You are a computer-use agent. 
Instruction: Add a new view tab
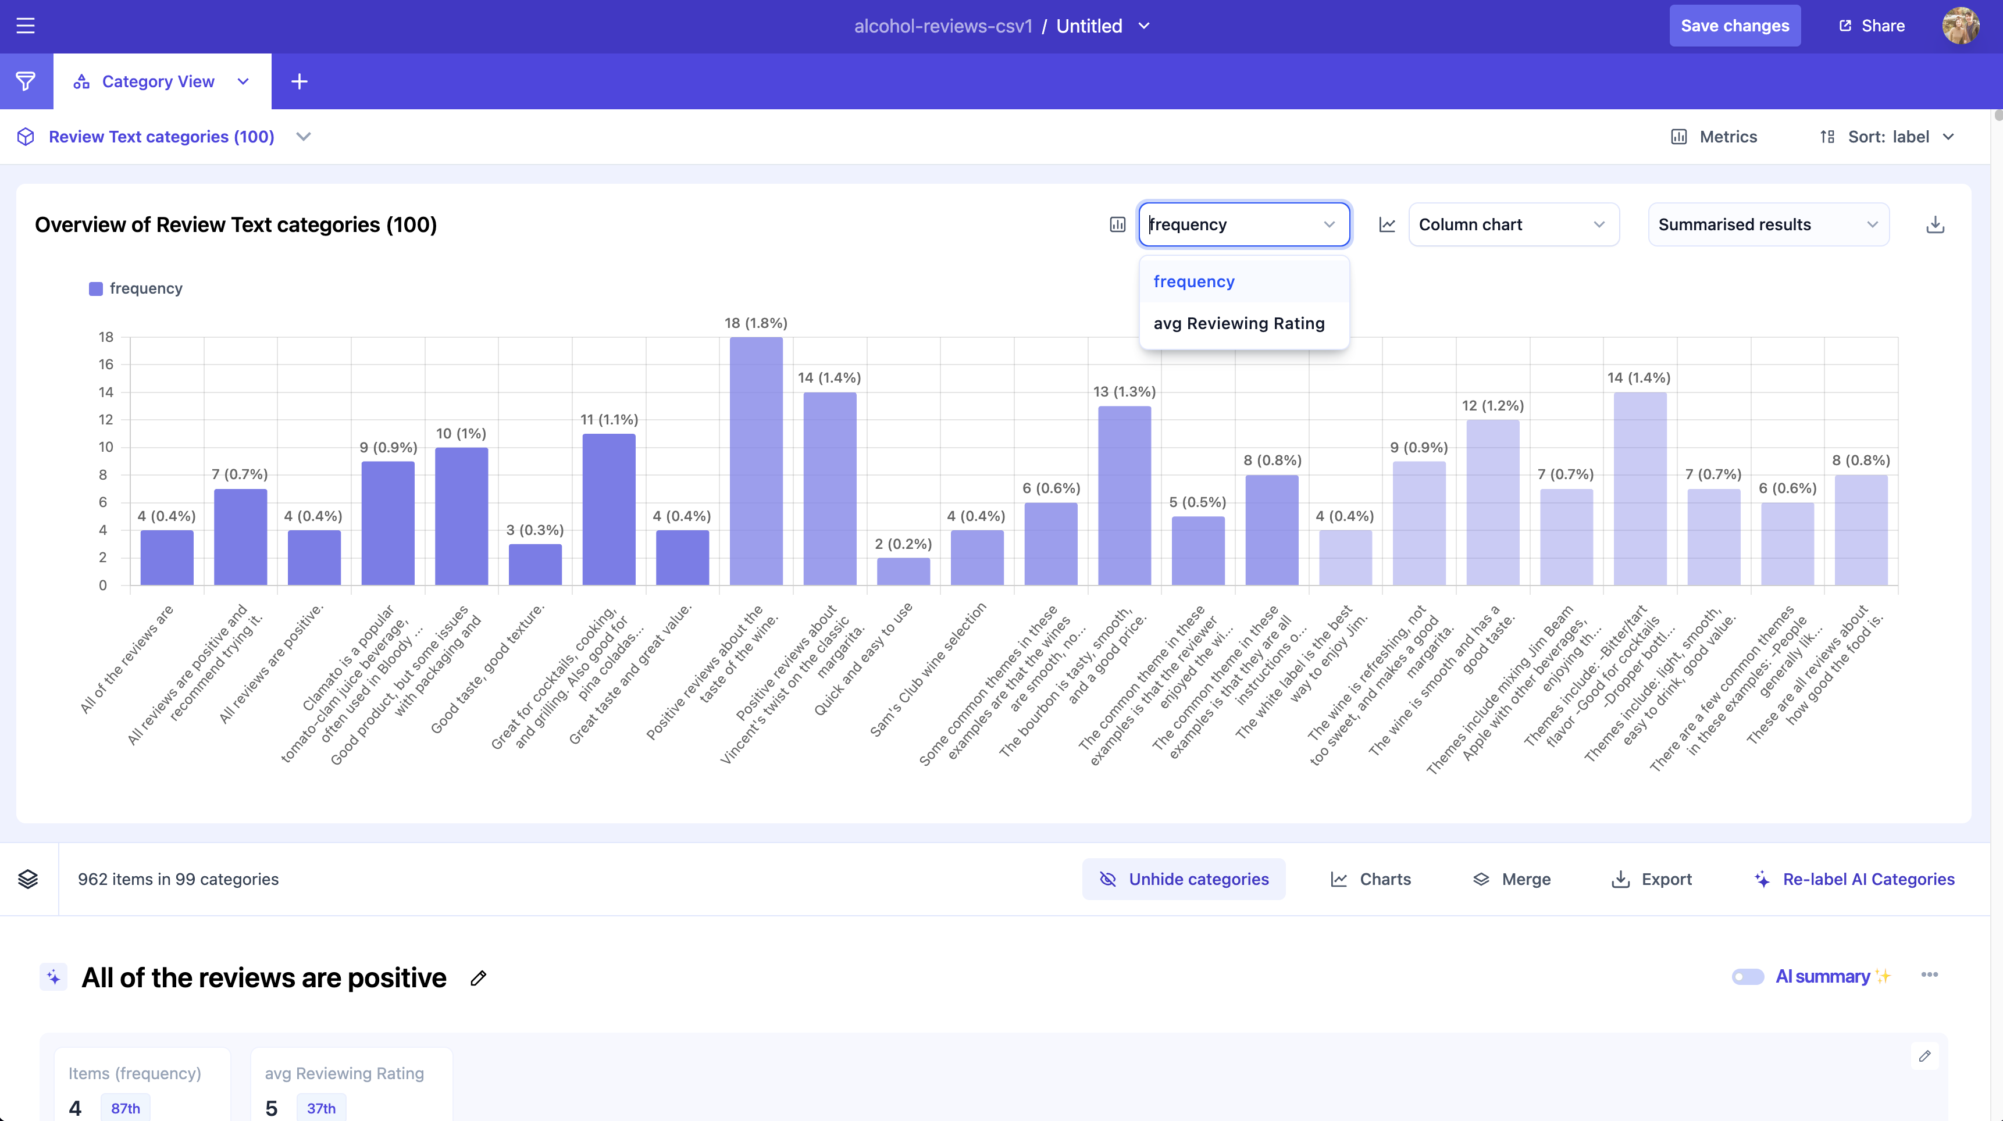(x=300, y=81)
